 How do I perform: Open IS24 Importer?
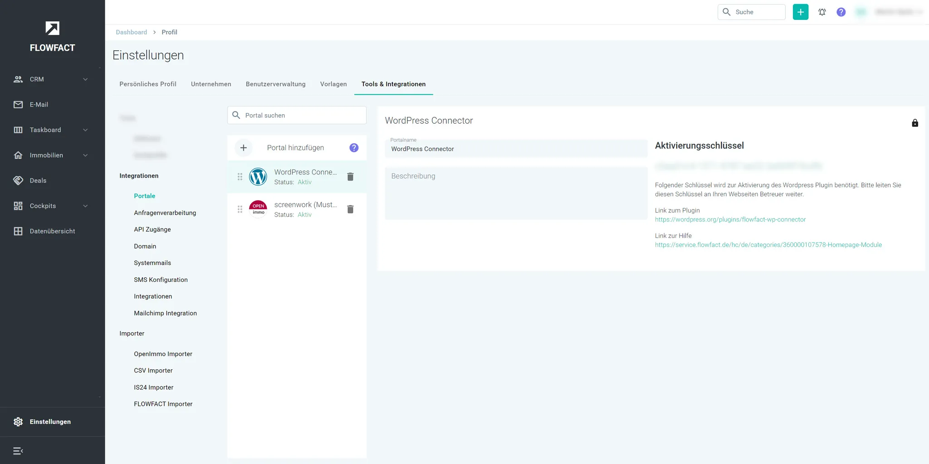[x=154, y=387]
